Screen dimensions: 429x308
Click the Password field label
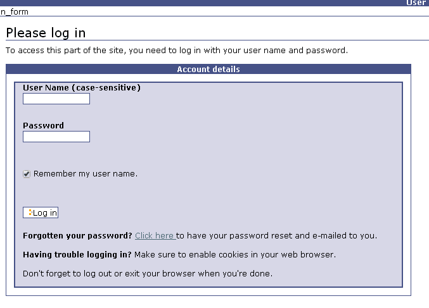43,126
